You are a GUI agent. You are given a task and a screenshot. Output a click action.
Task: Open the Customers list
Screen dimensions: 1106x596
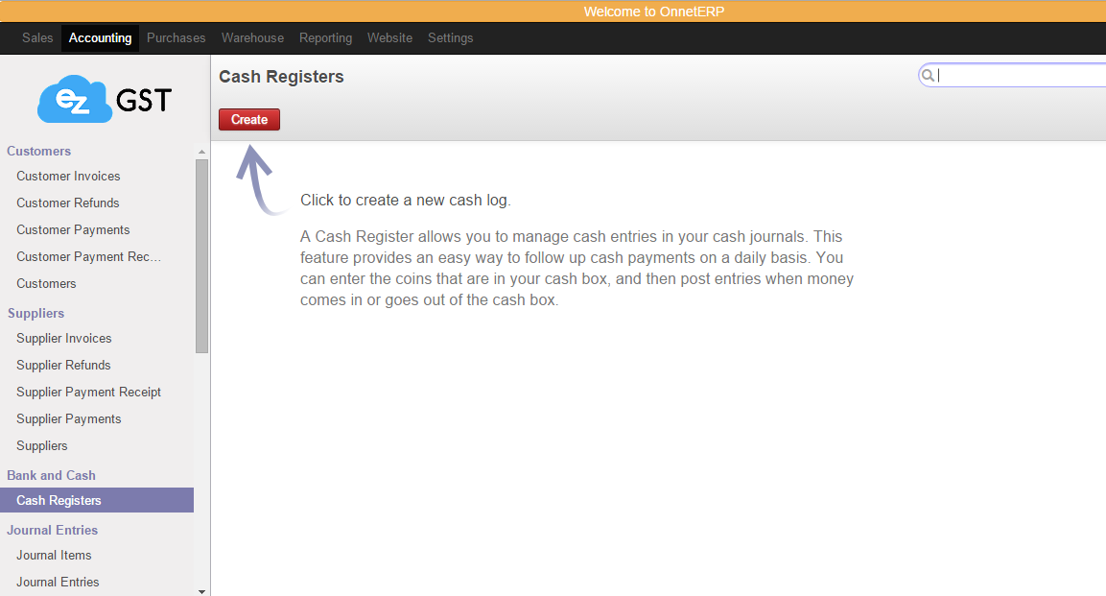tap(46, 283)
